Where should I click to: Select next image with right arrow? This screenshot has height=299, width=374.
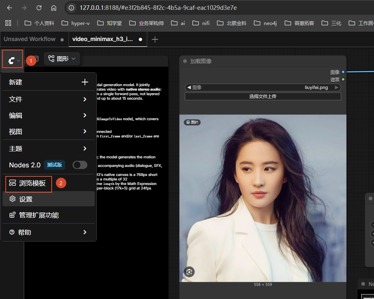pyautogui.click(x=337, y=87)
